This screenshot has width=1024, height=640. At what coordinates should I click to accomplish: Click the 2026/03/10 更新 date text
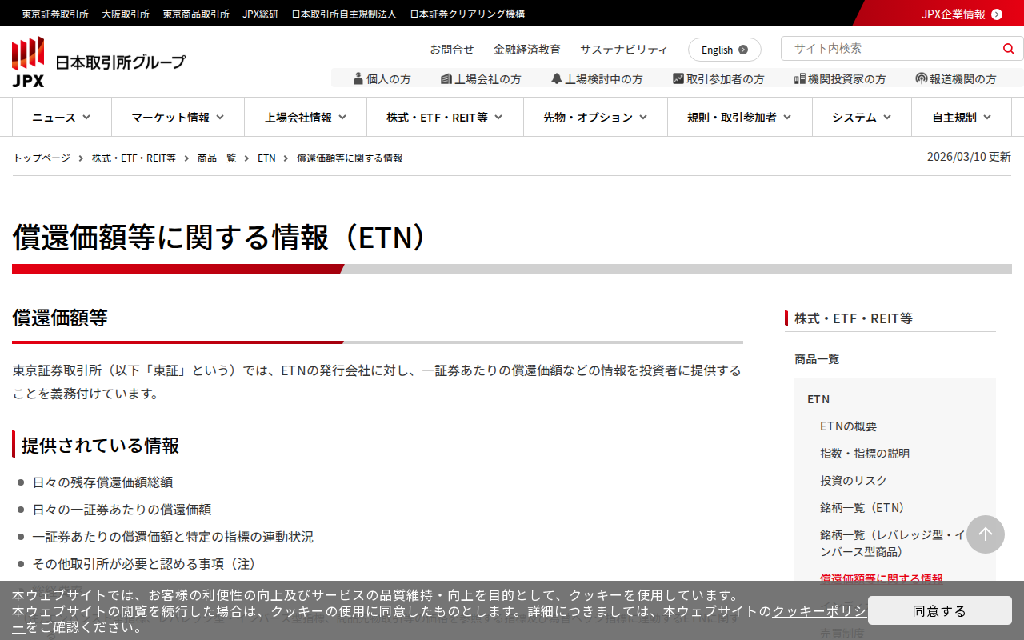pos(969,157)
